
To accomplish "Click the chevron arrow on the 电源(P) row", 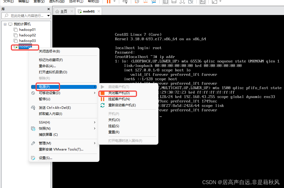I will pos(94,87).
